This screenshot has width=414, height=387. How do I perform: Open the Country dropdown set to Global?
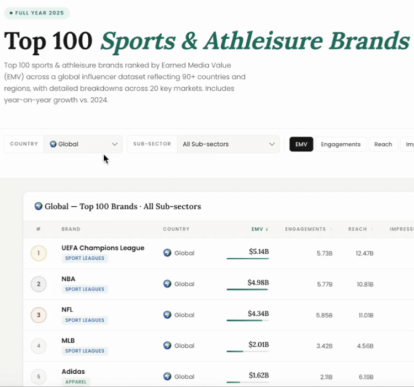tap(83, 144)
